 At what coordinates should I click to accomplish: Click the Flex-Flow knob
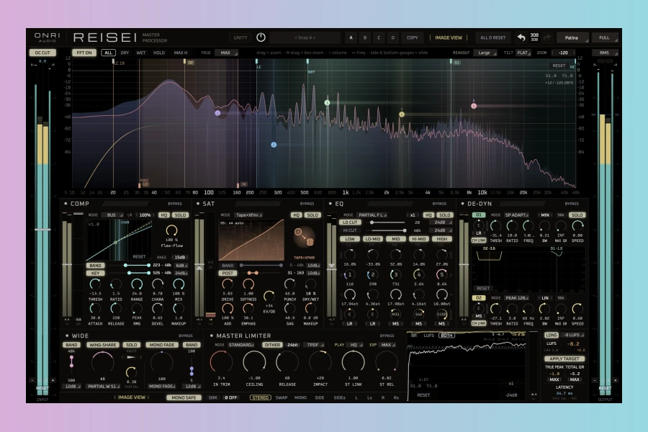pyautogui.click(x=171, y=230)
